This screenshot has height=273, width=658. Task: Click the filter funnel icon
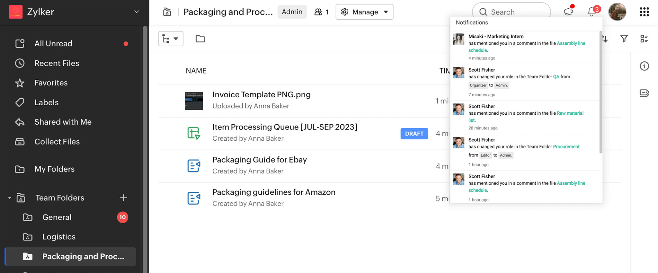[x=624, y=39]
